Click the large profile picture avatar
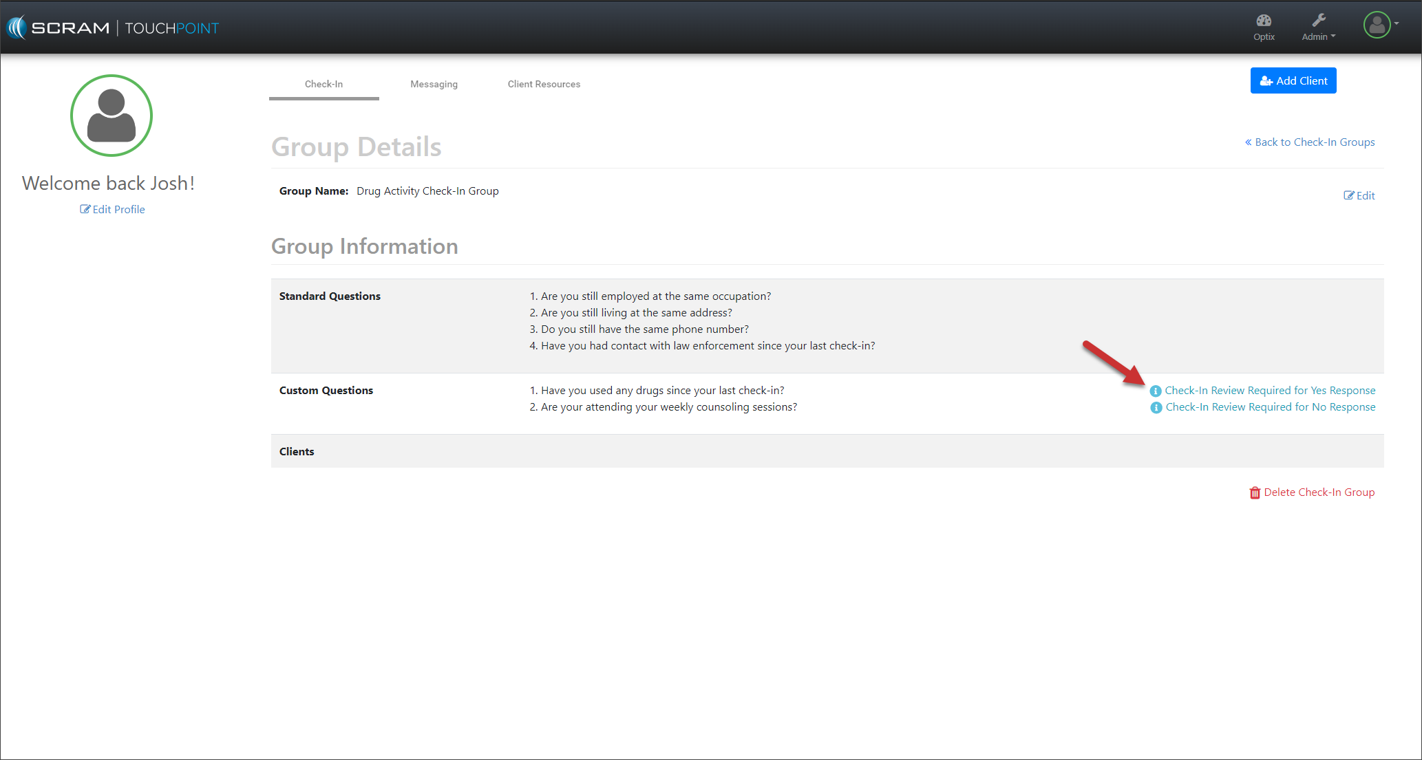 [112, 116]
